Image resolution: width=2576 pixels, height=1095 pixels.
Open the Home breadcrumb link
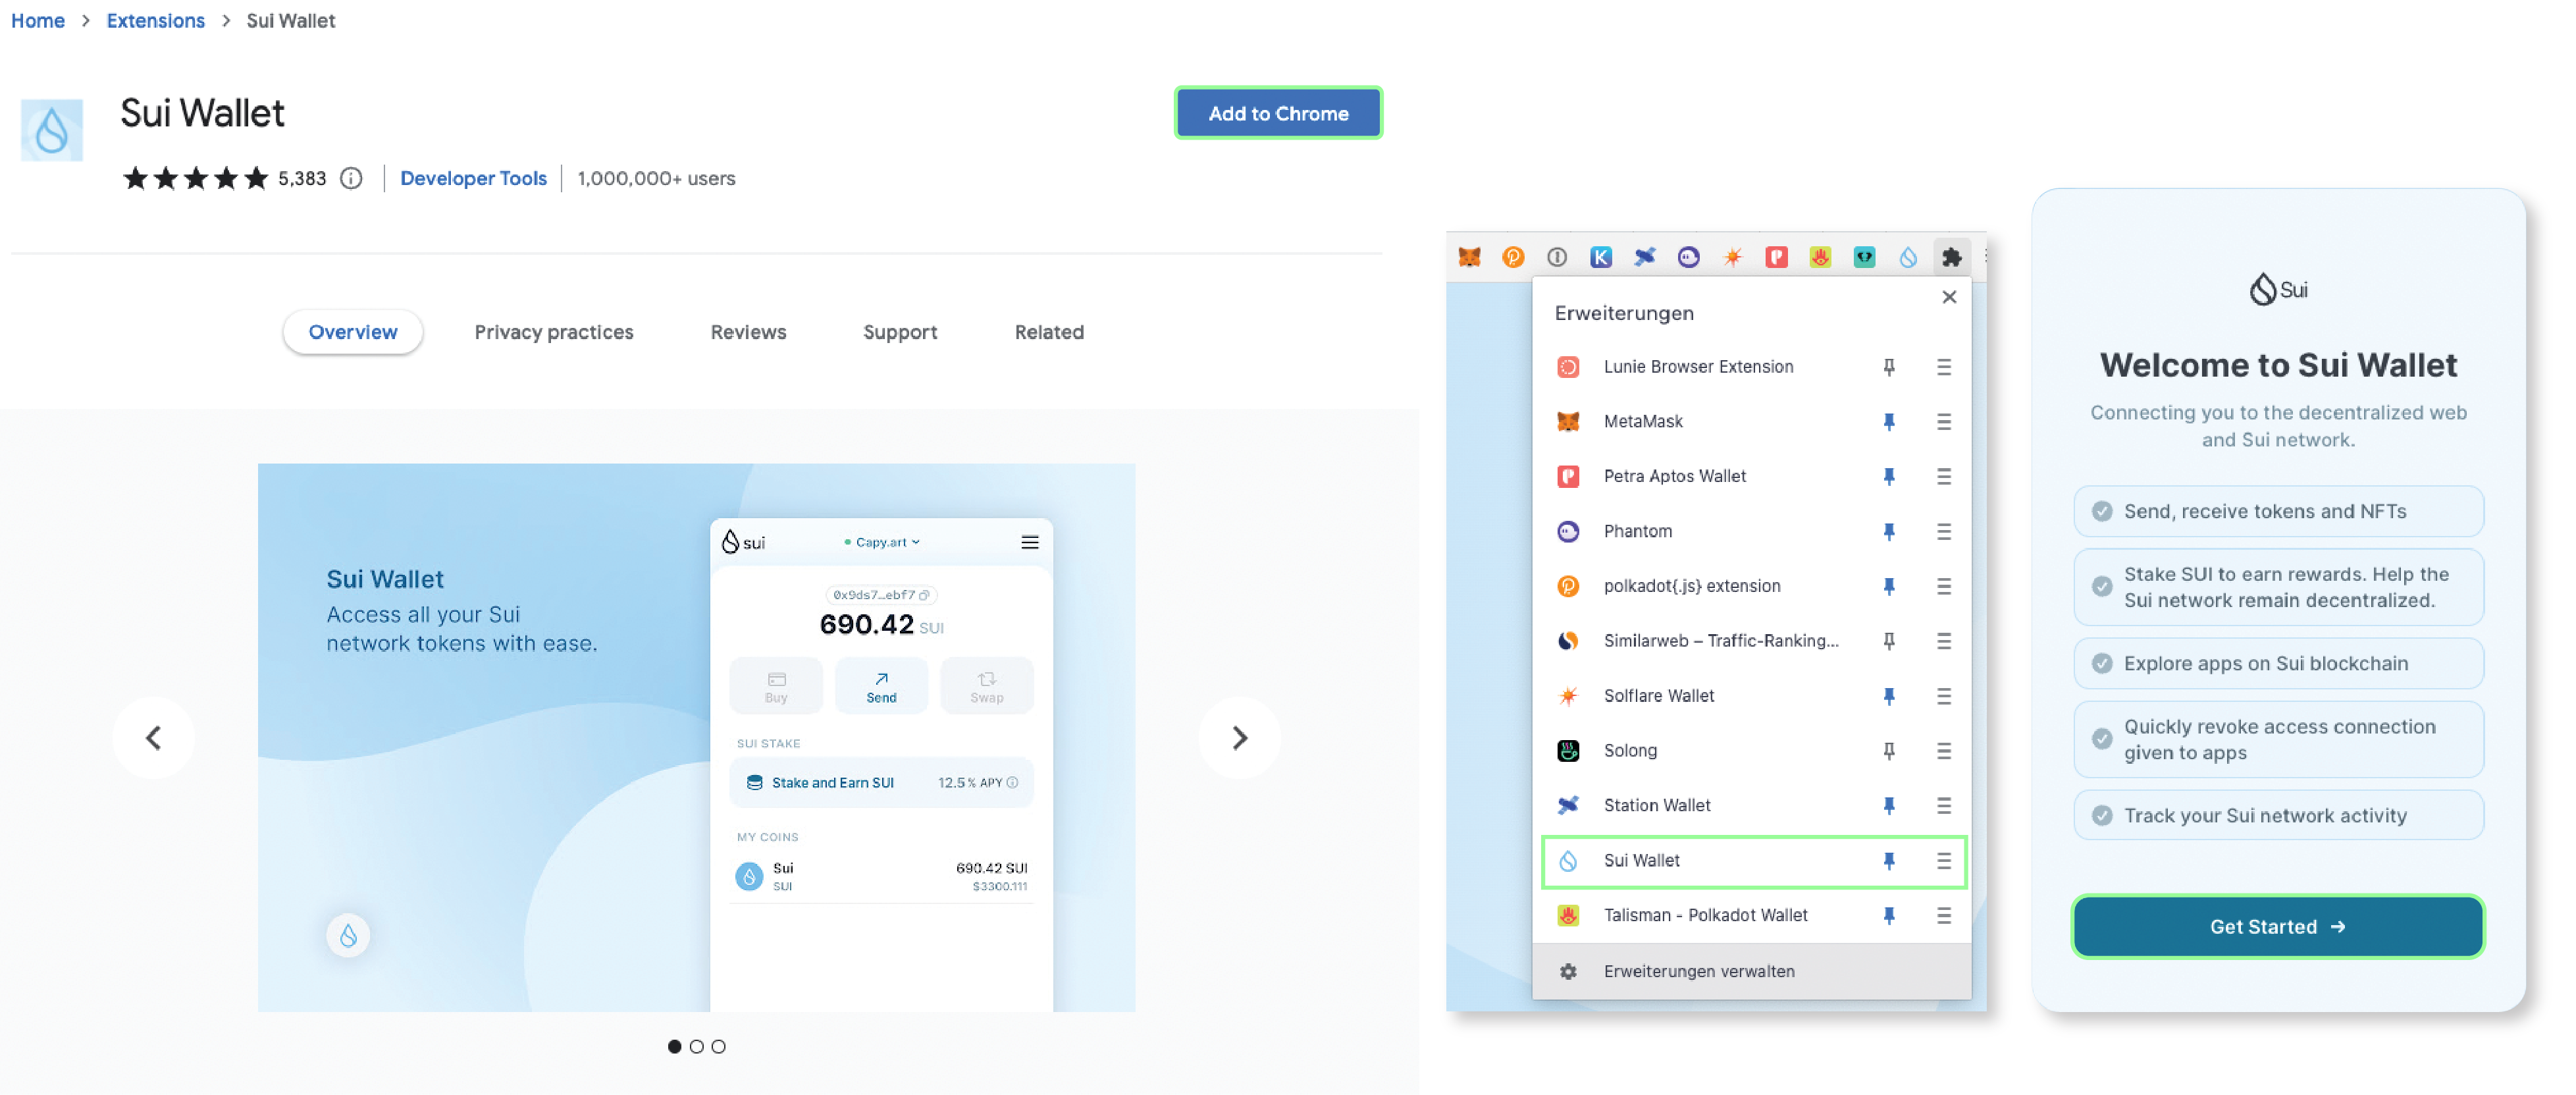(38, 20)
